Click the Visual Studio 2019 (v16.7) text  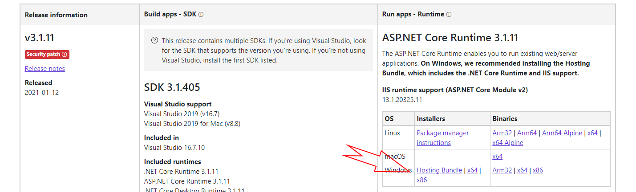tap(182, 114)
